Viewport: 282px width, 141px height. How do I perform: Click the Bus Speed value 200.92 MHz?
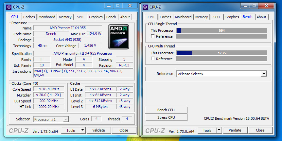(49, 101)
